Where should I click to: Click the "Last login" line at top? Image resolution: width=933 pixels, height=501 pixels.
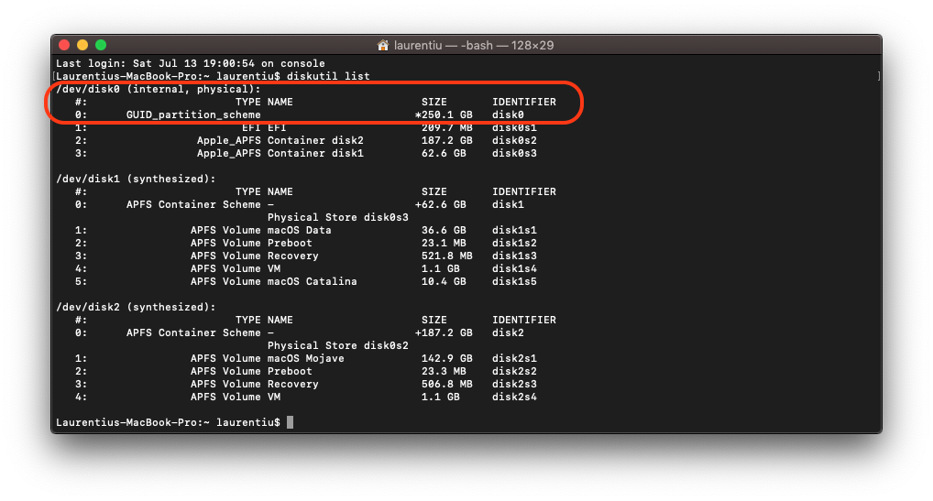click(190, 63)
